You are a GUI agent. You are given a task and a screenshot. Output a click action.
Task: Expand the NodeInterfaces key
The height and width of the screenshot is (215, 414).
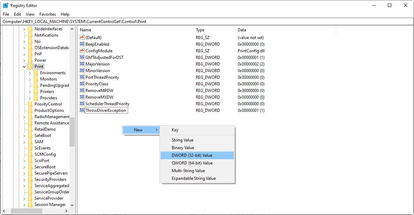(24, 29)
